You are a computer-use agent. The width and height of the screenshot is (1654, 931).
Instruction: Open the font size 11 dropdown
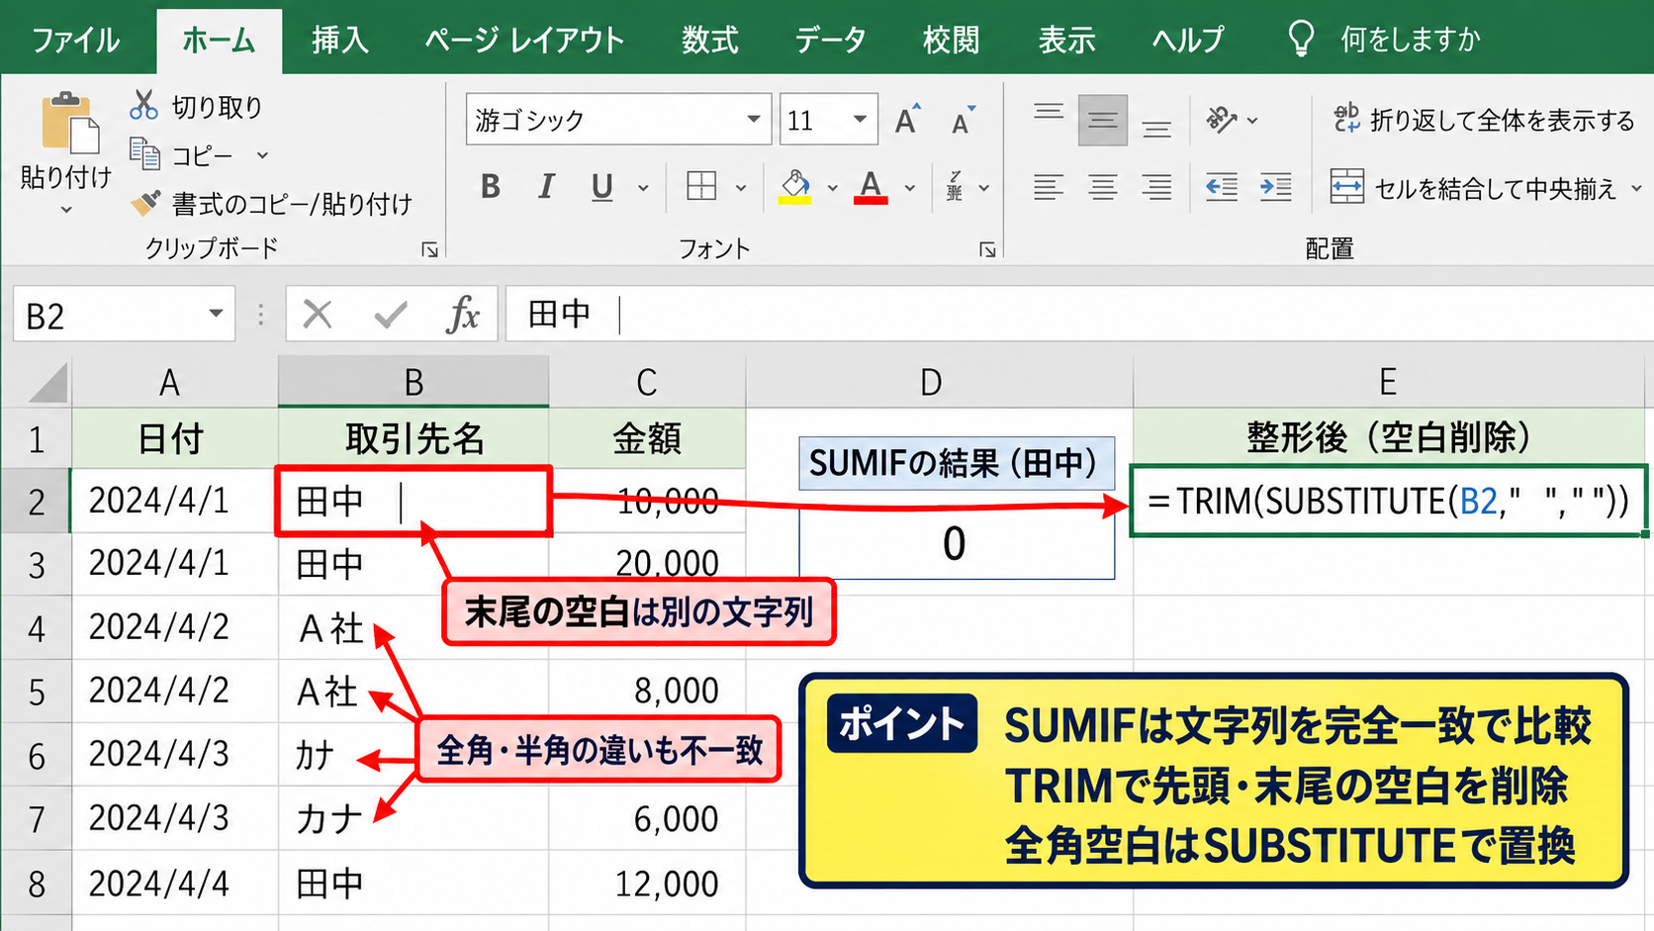860,120
